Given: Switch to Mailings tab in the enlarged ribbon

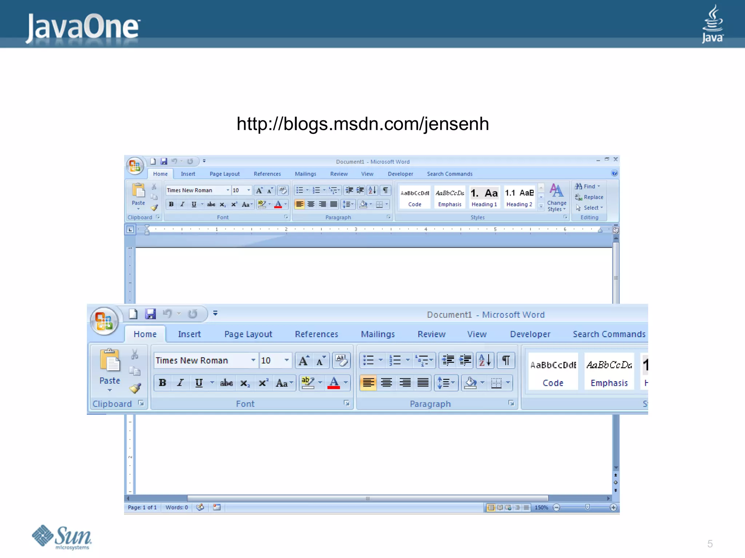Looking at the screenshot, I should (x=378, y=334).
